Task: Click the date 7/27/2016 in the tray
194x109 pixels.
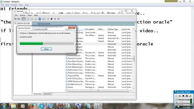Action: (x=186, y=107)
